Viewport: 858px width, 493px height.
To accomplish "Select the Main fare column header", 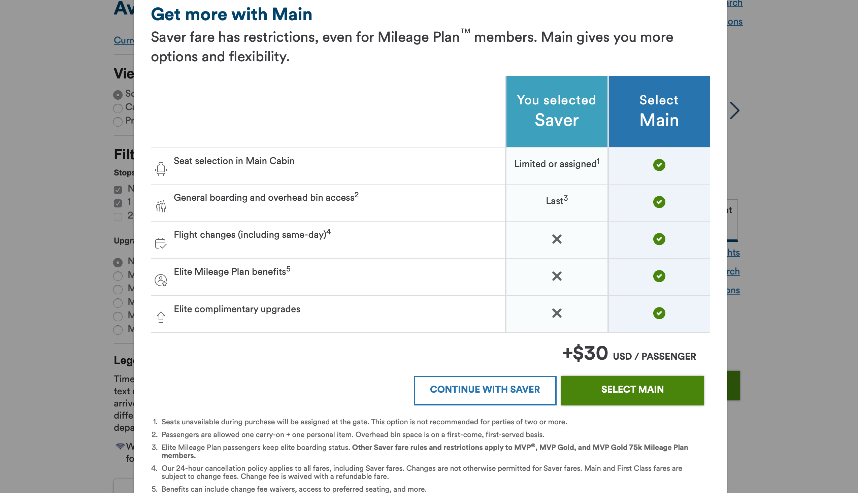I will pos(659,111).
